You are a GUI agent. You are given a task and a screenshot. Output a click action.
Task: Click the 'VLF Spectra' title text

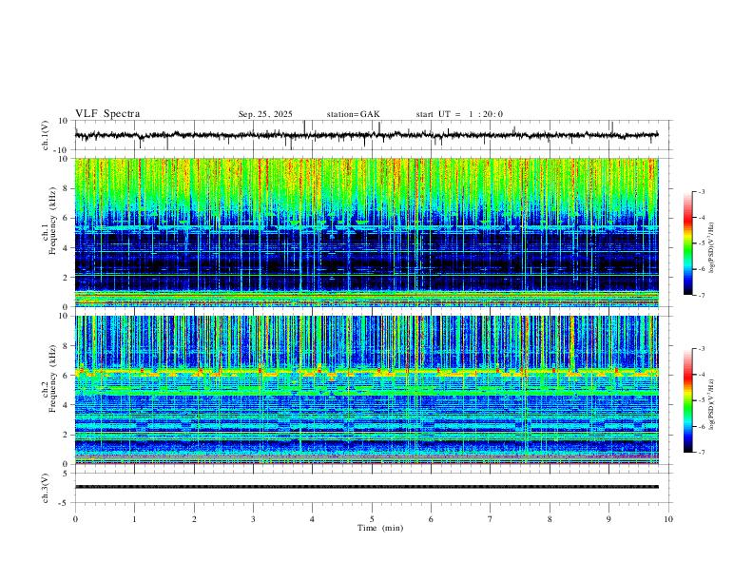tap(107, 114)
